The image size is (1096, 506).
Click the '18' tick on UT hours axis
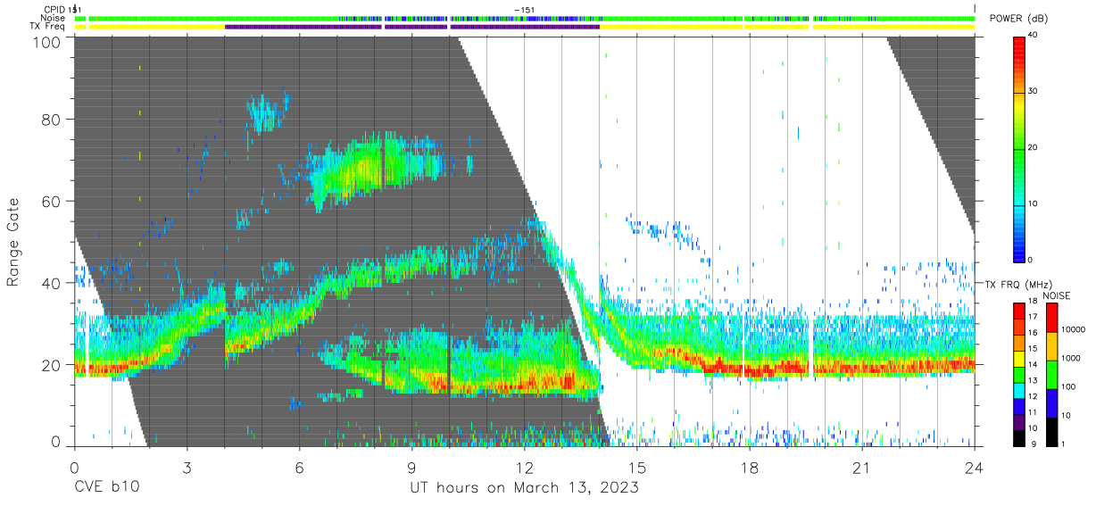[750, 468]
